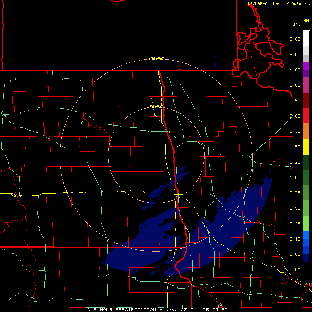This screenshot has width=312, height=312.
Task: Select the magenta legend swatch above 4.00
Action: [306, 66]
